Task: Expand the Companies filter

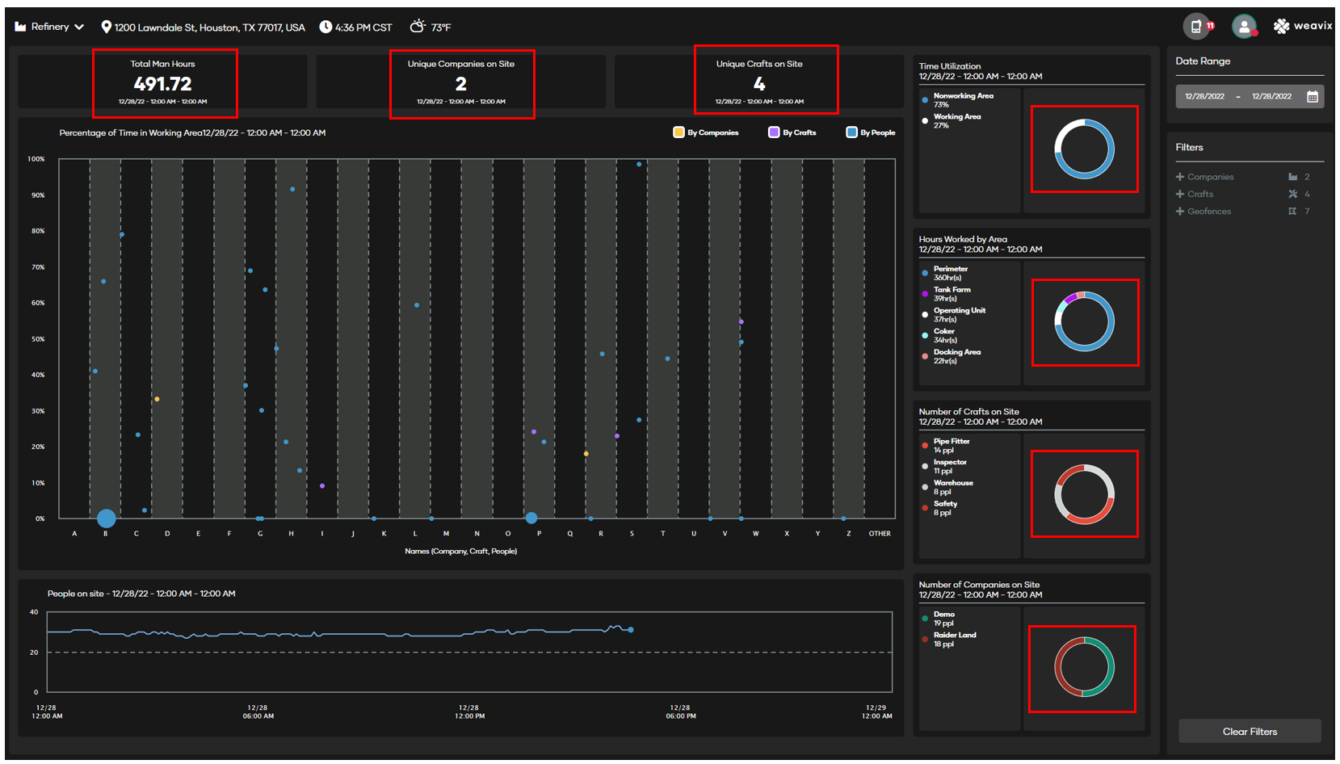Action: coord(1204,177)
